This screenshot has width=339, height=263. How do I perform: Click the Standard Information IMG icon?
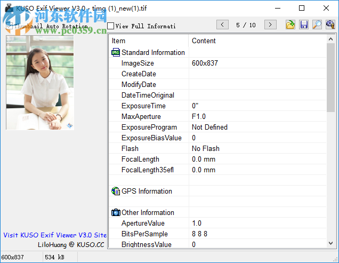pyautogui.click(x=116, y=52)
